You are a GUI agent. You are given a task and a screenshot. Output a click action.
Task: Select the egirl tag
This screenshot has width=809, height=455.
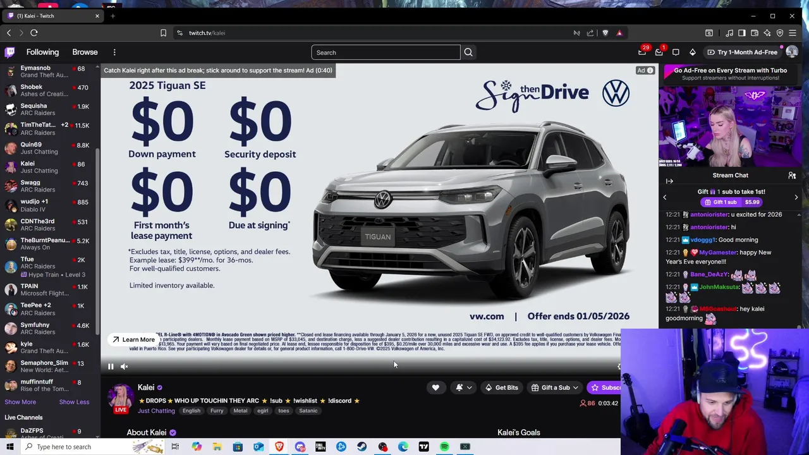tap(262, 411)
